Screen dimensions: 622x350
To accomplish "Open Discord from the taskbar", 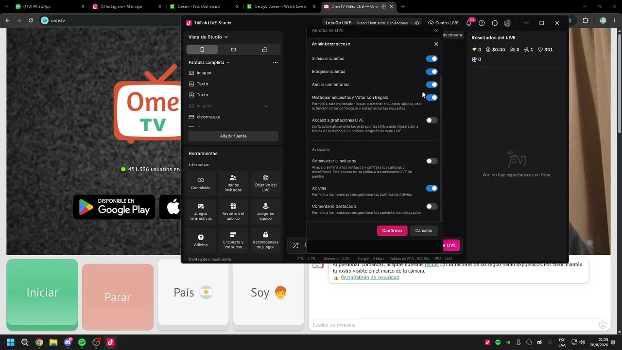I will [68, 342].
